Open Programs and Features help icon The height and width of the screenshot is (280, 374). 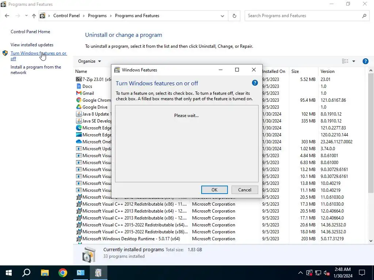click(365, 61)
